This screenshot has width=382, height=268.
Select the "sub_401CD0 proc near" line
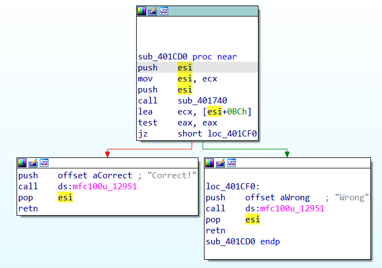tap(187, 57)
